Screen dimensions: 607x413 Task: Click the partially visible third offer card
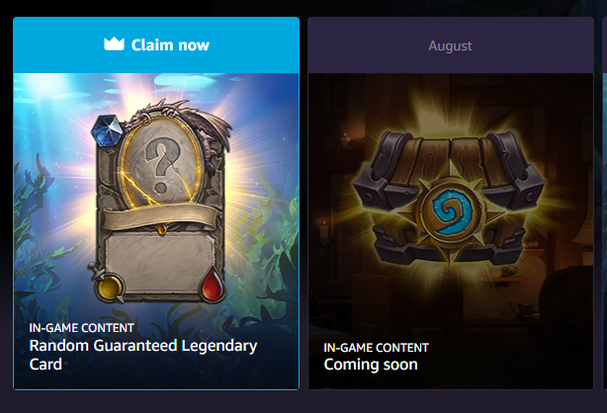(x=605, y=204)
